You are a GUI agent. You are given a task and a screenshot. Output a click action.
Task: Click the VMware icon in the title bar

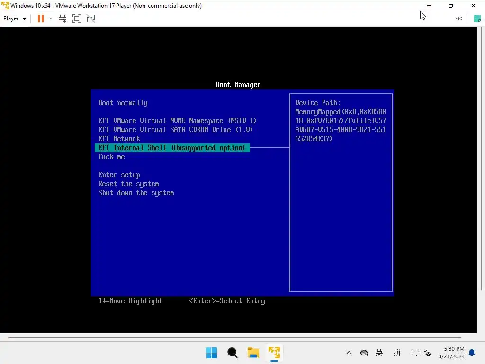[5, 6]
